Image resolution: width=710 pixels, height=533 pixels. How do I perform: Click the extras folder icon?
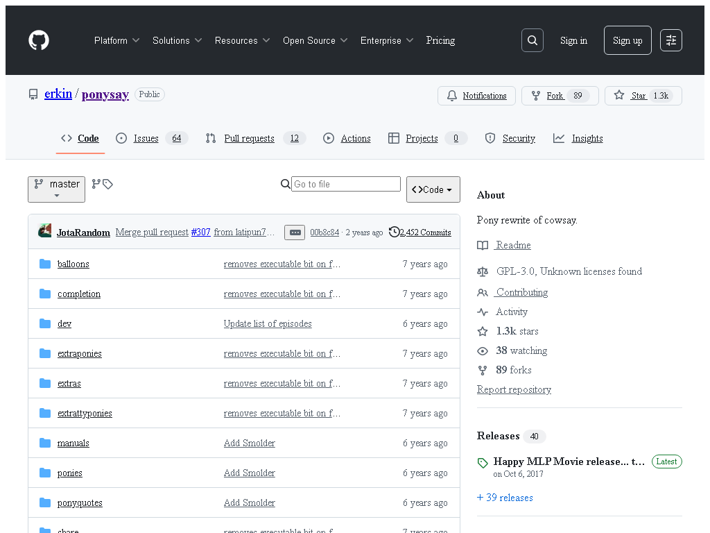click(x=45, y=383)
